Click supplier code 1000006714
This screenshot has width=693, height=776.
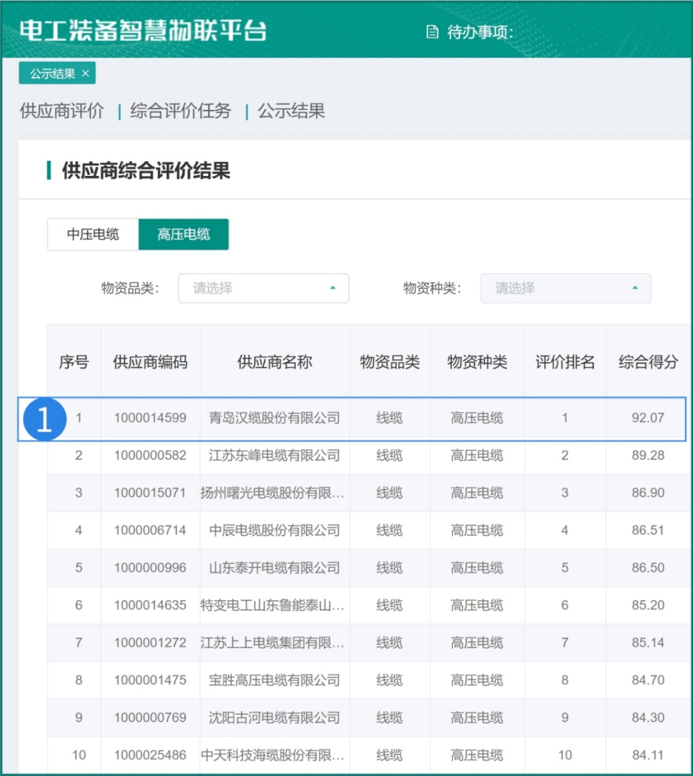point(150,531)
